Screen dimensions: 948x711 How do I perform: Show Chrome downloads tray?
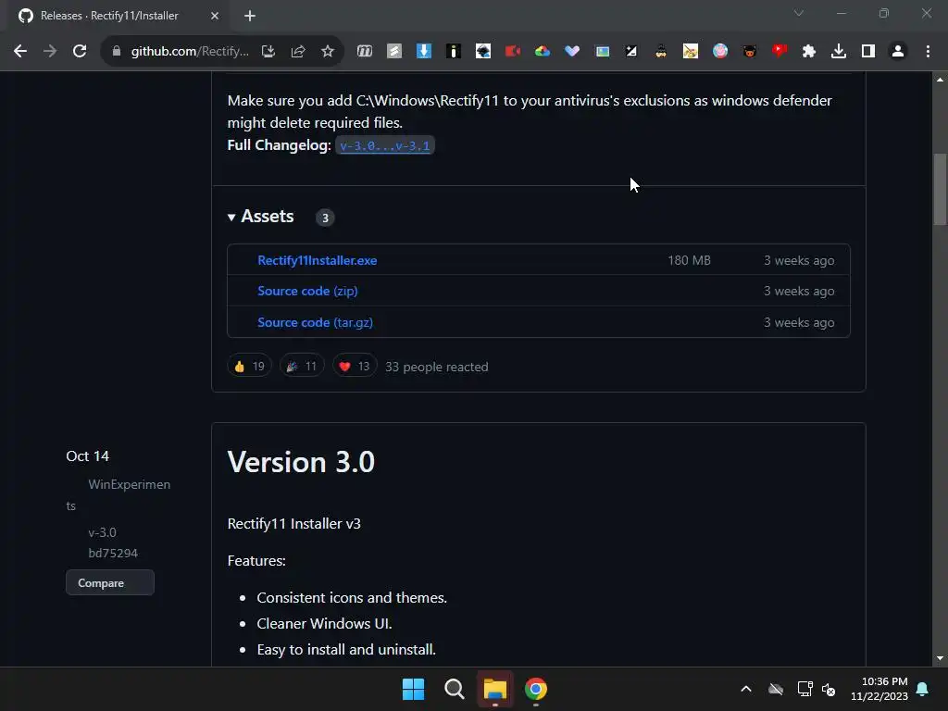[x=839, y=52]
